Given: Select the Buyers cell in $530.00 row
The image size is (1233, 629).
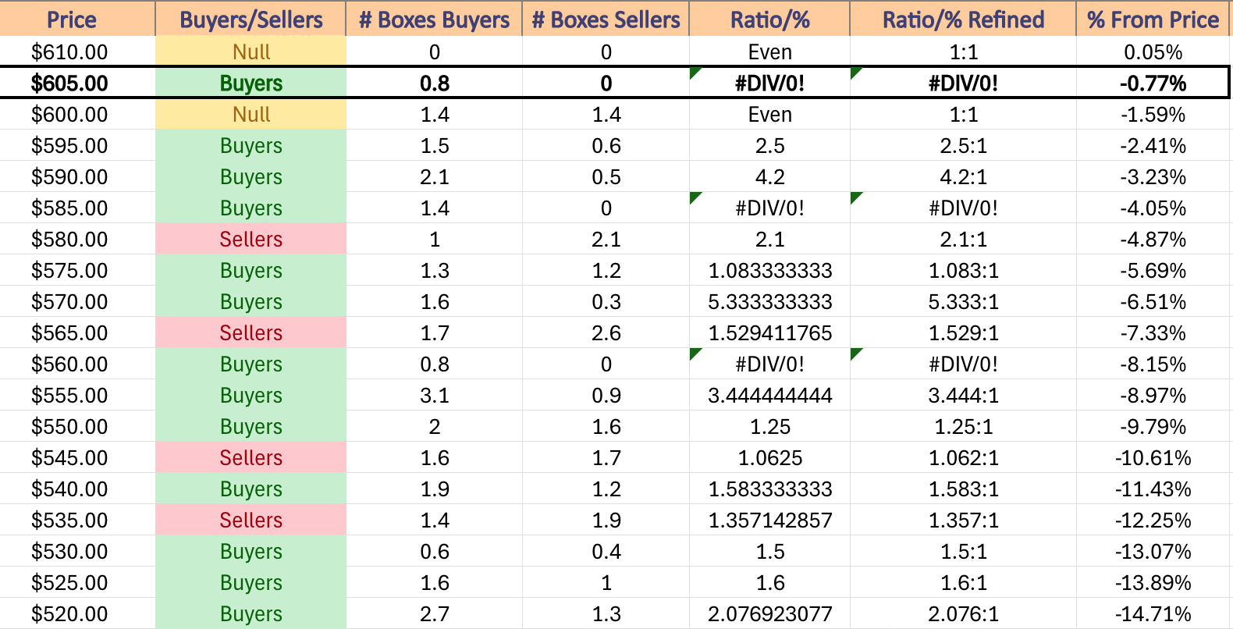Looking at the screenshot, I should point(251,551).
